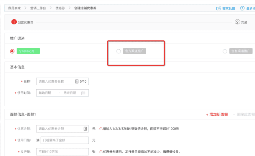Select the 官方渠道推广 radio button
This screenshot has width=255, height=156.
(x=119, y=51)
